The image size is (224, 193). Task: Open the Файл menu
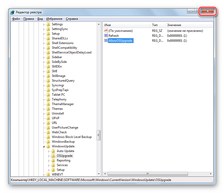coord(16,19)
